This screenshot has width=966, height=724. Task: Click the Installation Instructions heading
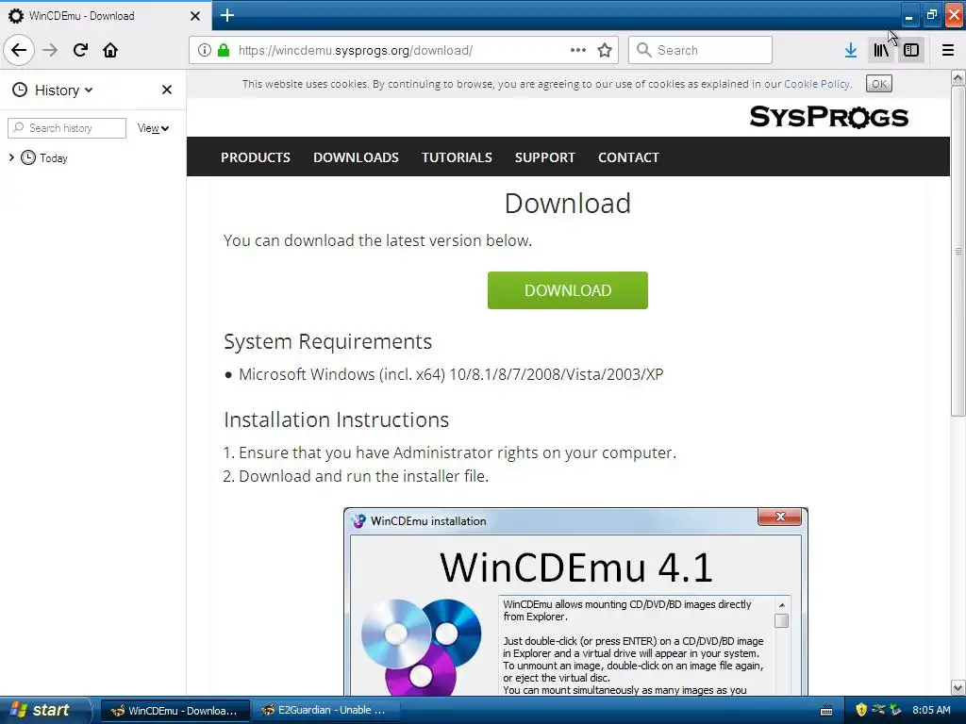click(337, 420)
